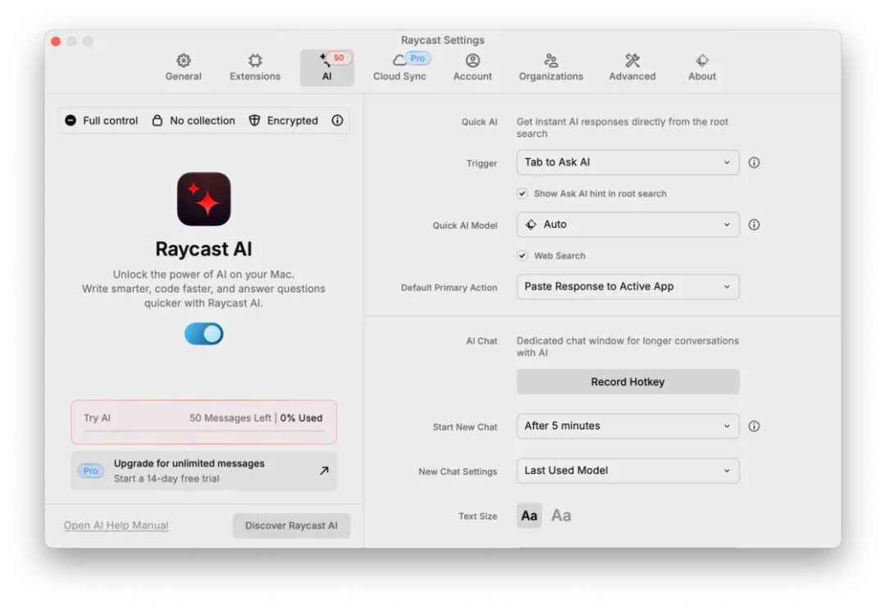
Task: Click the No collection lock icon
Action: pyautogui.click(x=157, y=121)
